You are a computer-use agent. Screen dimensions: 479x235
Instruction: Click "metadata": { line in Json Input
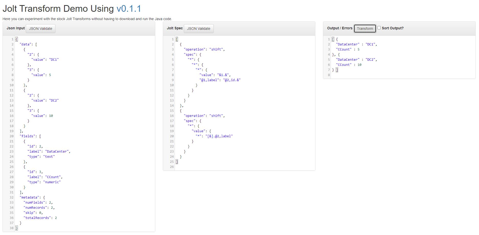click(x=32, y=197)
